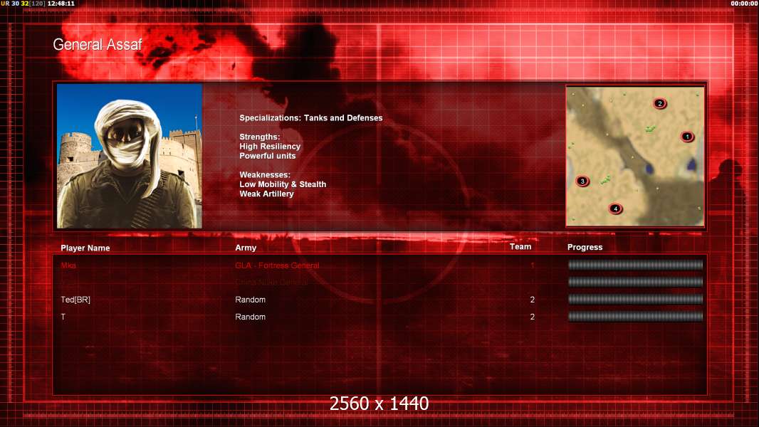Click start position marker 2 on minimap

[659, 103]
